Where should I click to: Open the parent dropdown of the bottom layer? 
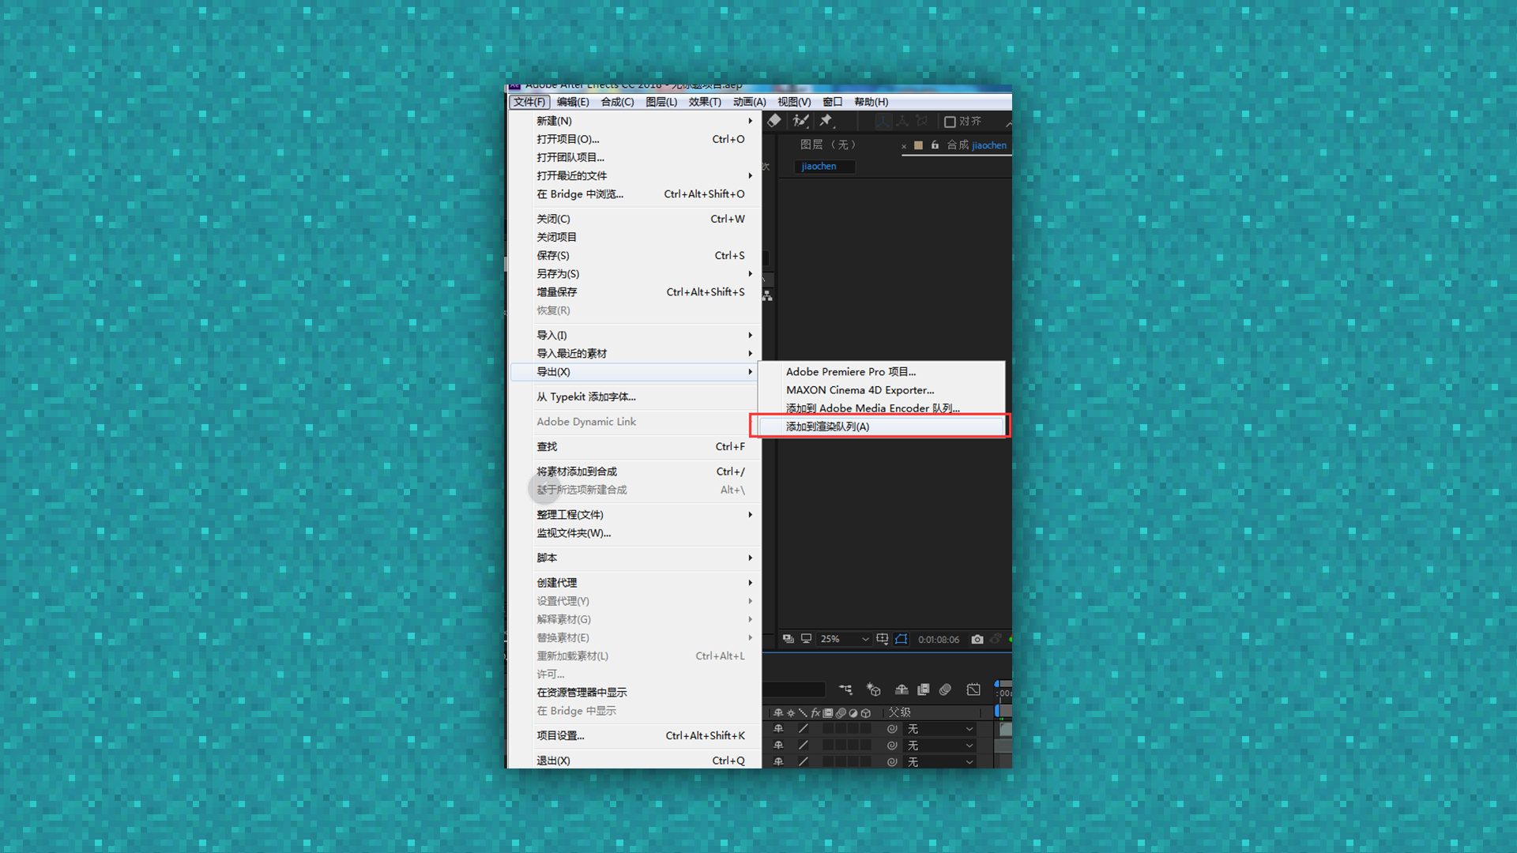939,762
